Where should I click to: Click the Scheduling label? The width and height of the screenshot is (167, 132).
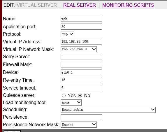tap(15, 110)
